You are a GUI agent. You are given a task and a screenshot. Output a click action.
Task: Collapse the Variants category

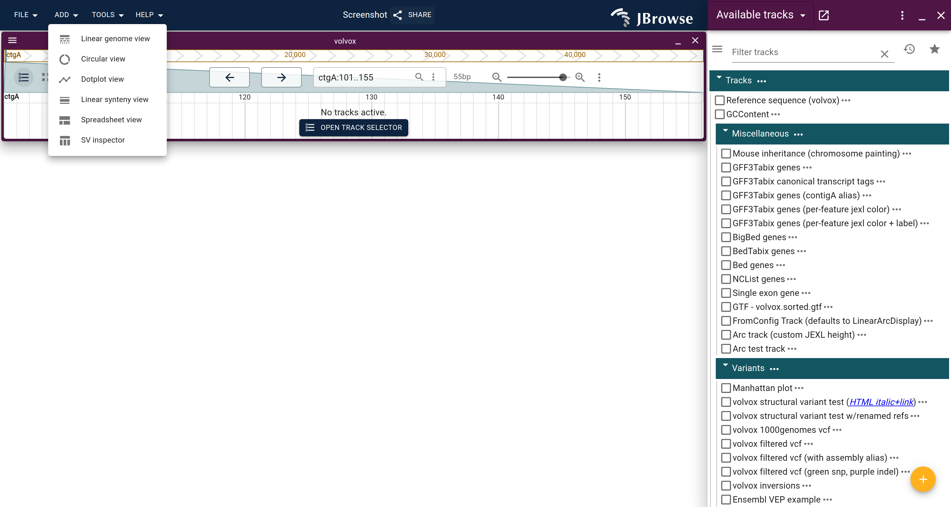click(725, 365)
